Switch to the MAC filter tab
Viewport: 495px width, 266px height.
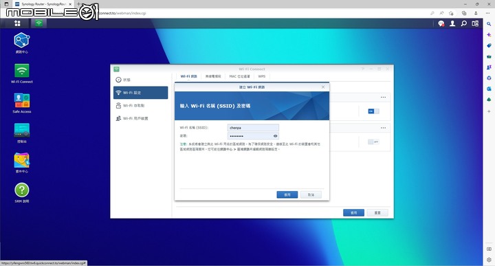pyautogui.click(x=239, y=76)
